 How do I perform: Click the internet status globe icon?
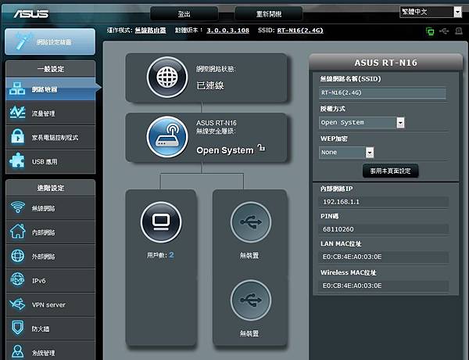click(x=167, y=77)
